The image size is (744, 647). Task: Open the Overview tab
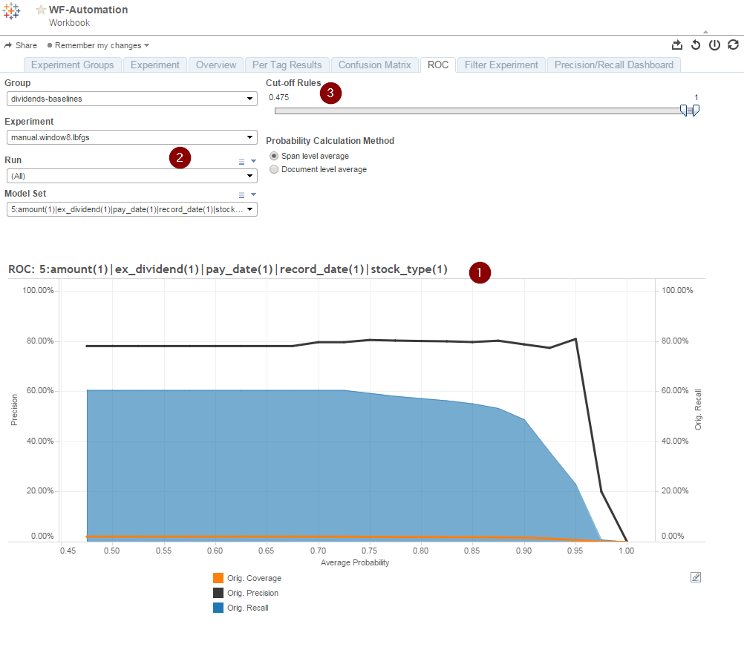216,65
